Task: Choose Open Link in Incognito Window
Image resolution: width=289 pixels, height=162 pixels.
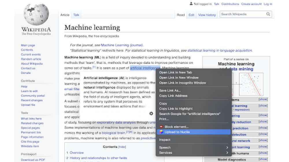Action: tap(194, 83)
